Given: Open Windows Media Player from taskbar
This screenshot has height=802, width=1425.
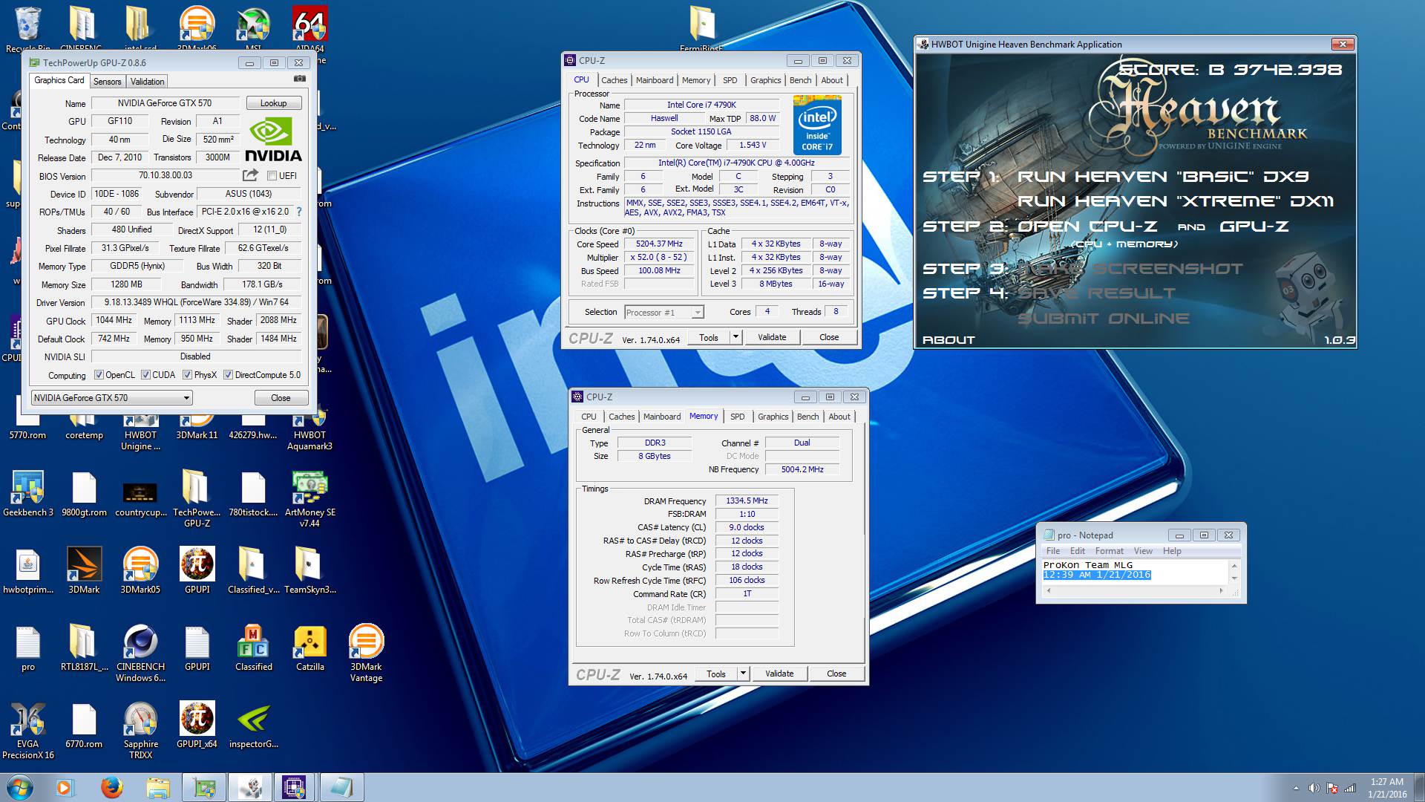Looking at the screenshot, I should coord(65,787).
